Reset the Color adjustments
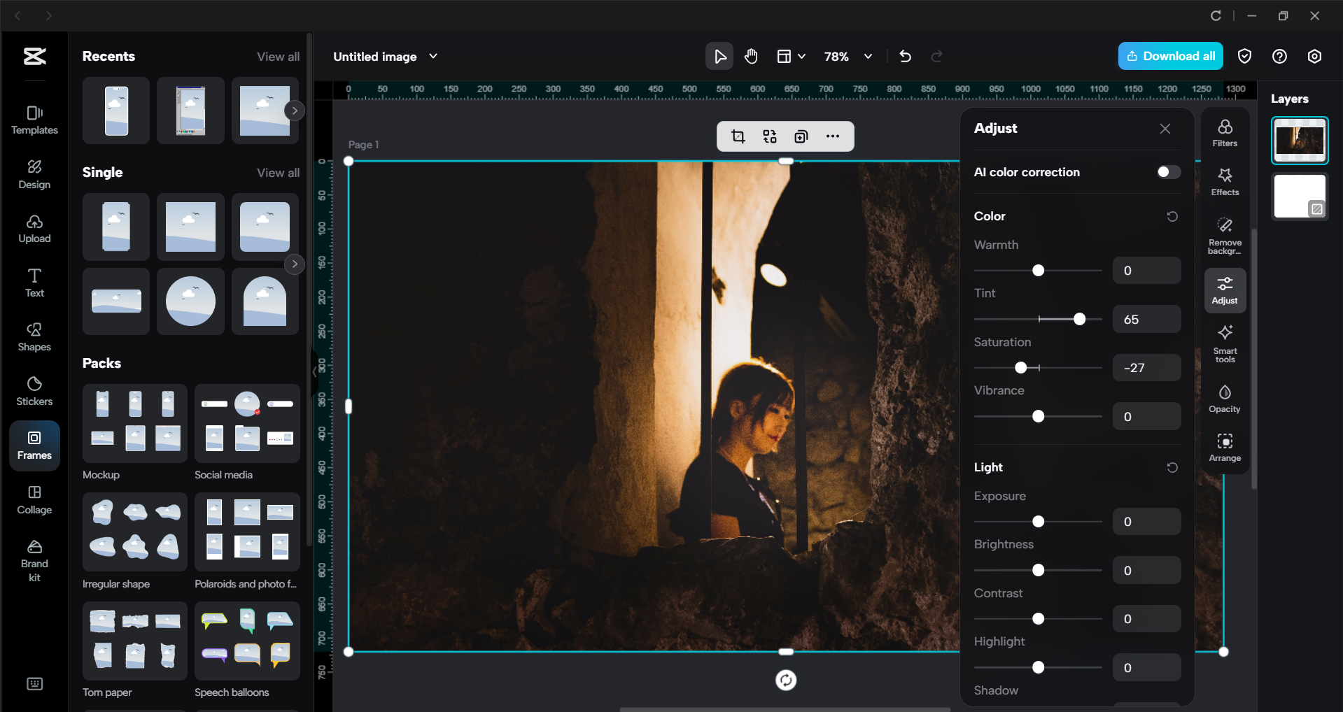1343x712 pixels. pos(1172,216)
